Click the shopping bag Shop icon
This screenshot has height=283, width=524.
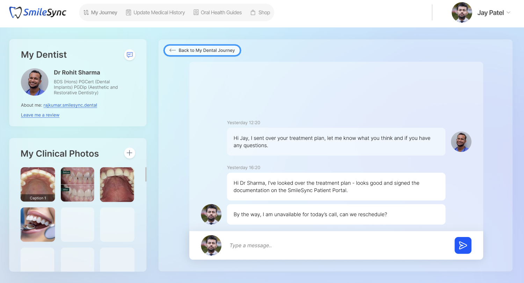(253, 13)
